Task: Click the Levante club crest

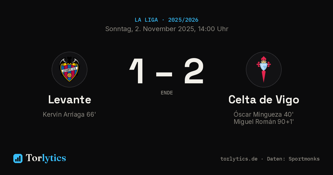Action: tap(69, 69)
